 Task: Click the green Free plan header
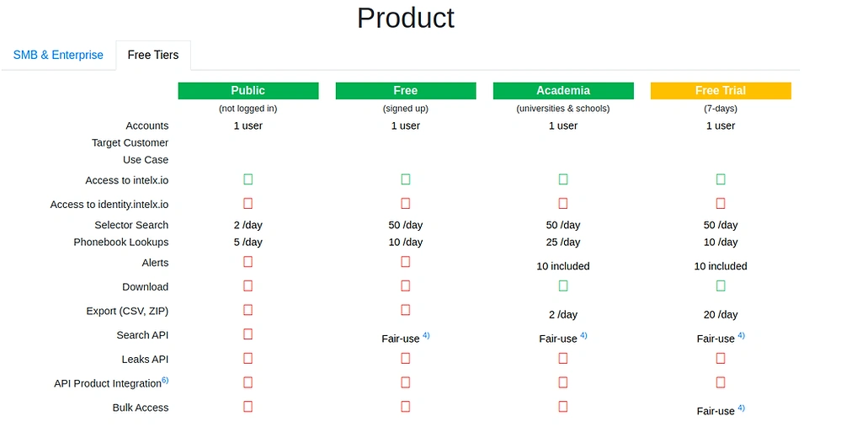405,91
